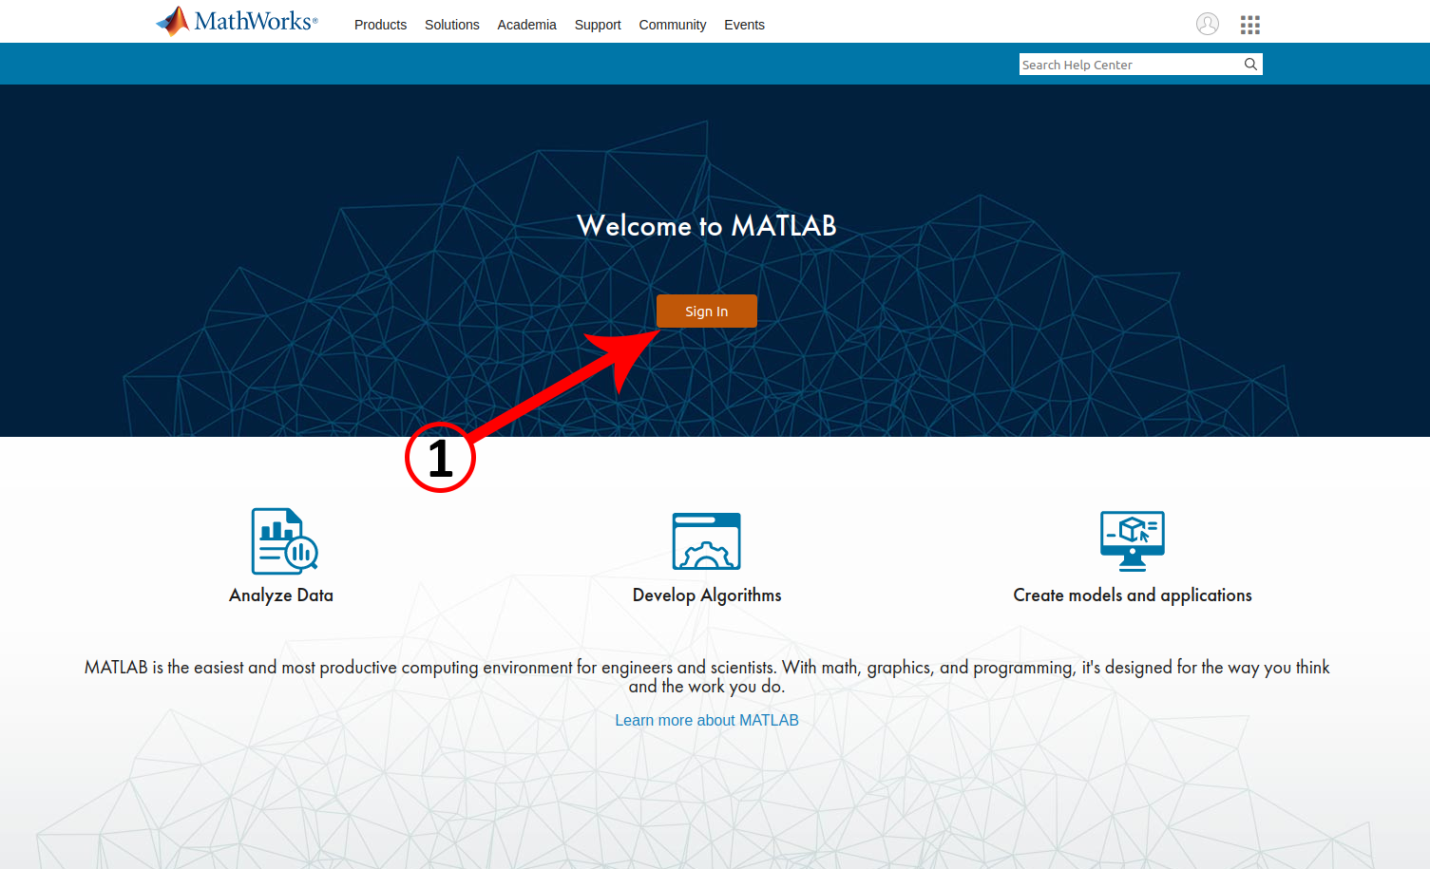
Task: Click the orange Sign In button
Action: 707,312
